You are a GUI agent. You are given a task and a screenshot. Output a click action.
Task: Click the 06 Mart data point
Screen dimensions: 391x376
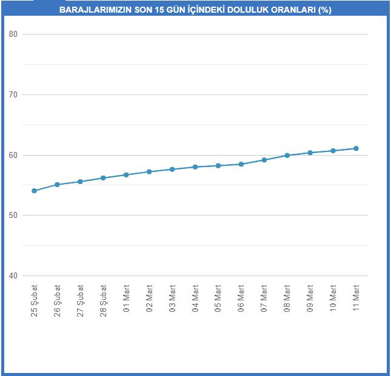(241, 164)
